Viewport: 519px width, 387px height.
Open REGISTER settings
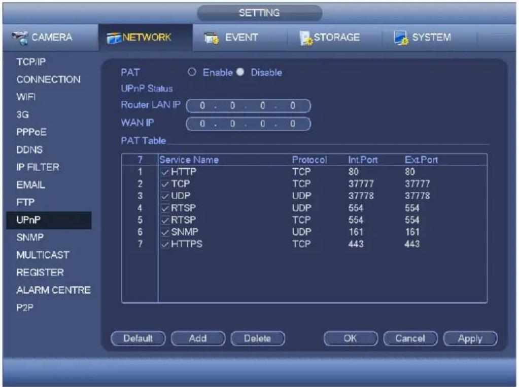40,273
